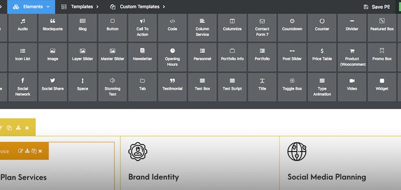
Task: Click the Brand Identity gear badge icon
Action: click(137, 151)
